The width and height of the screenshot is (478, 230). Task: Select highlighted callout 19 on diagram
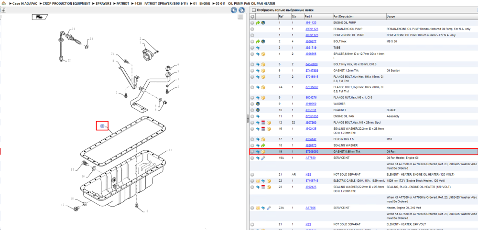(x=102, y=126)
